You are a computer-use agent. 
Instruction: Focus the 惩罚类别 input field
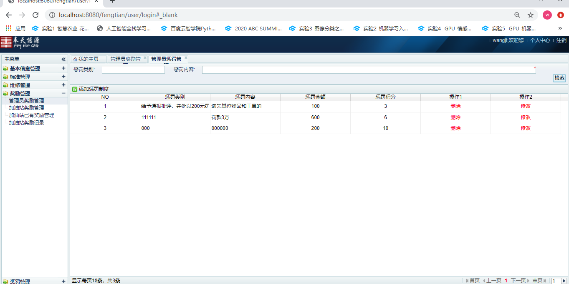pyautogui.click(x=133, y=70)
